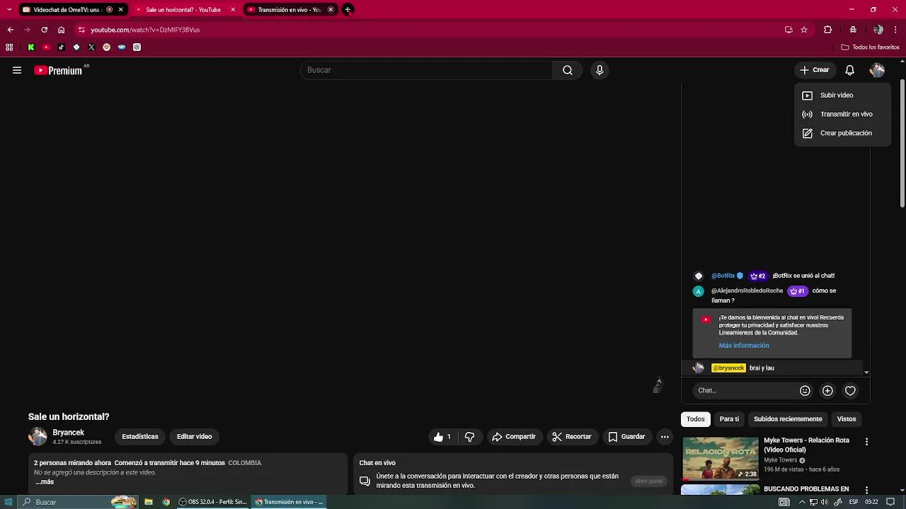Focus the YouTube Buscar search field

coord(426,70)
